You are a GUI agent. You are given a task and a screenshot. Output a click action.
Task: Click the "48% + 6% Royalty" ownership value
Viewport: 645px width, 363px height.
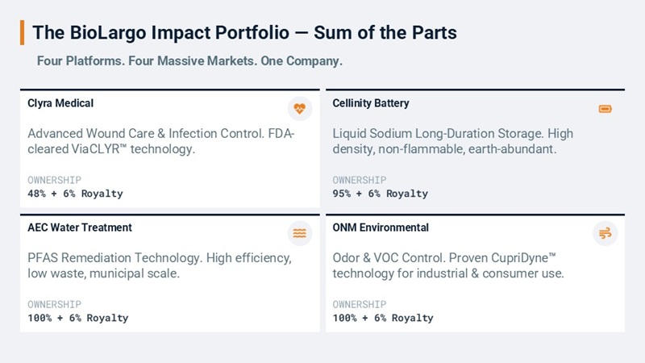75,194
